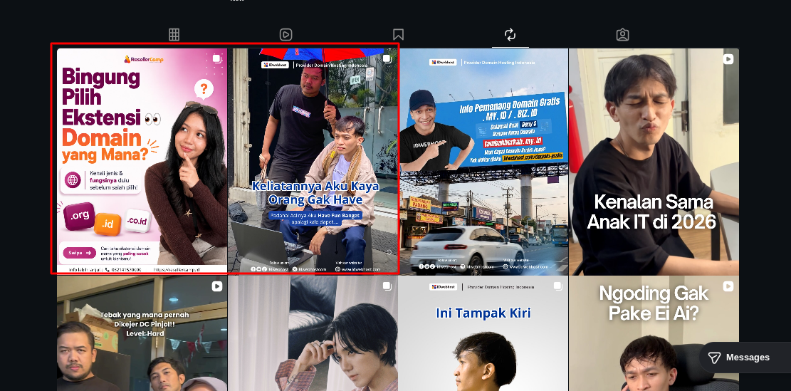Click reel icon on Ngoding Gak Pake Ei Ai post
Screen dimensions: 791x391
pos(728,286)
